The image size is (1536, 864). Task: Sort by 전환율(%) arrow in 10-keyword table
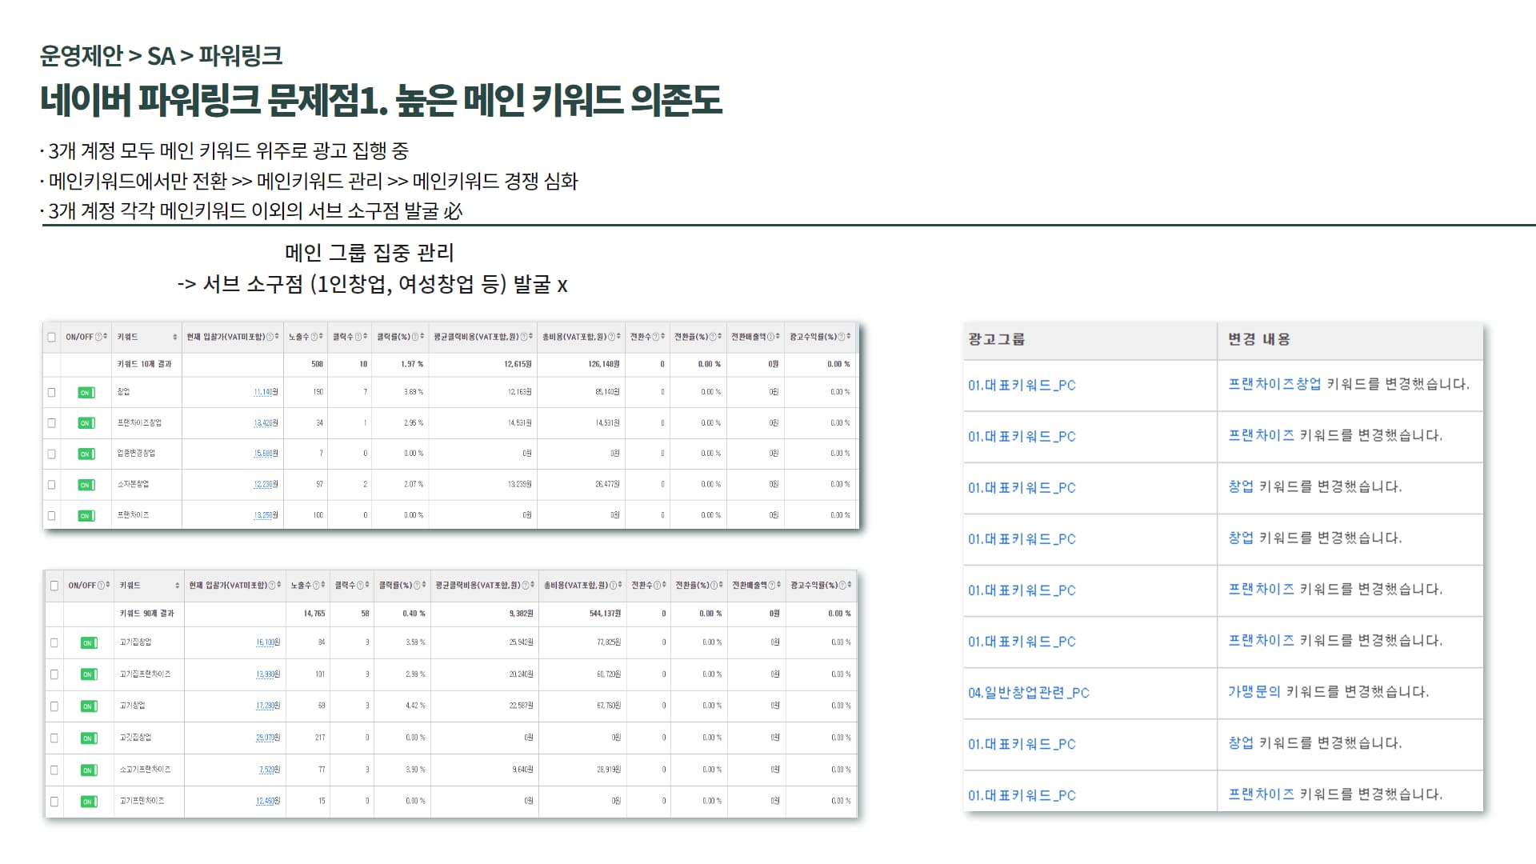(x=720, y=337)
